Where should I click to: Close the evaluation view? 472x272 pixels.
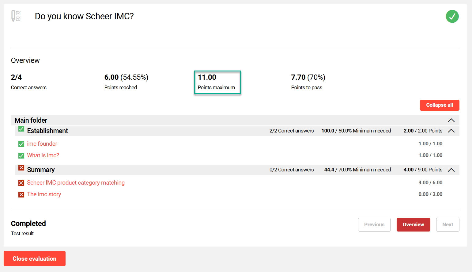pyautogui.click(x=35, y=259)
